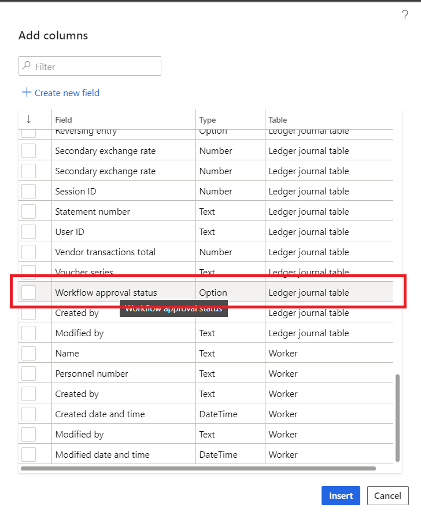Click the plus icon beside Create new field

click(x=27, y=93)
